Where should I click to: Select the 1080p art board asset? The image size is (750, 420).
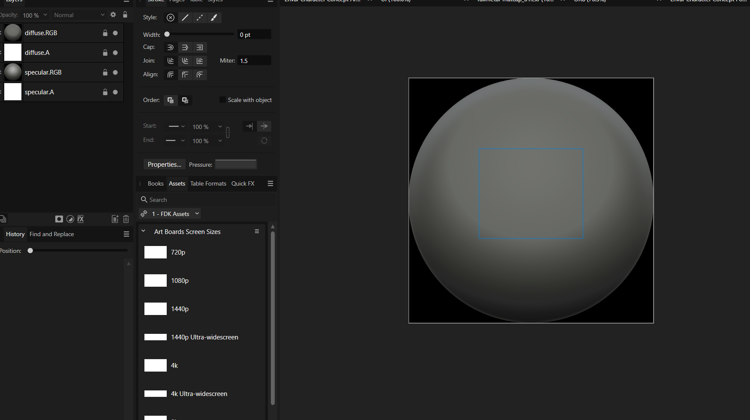156,281
